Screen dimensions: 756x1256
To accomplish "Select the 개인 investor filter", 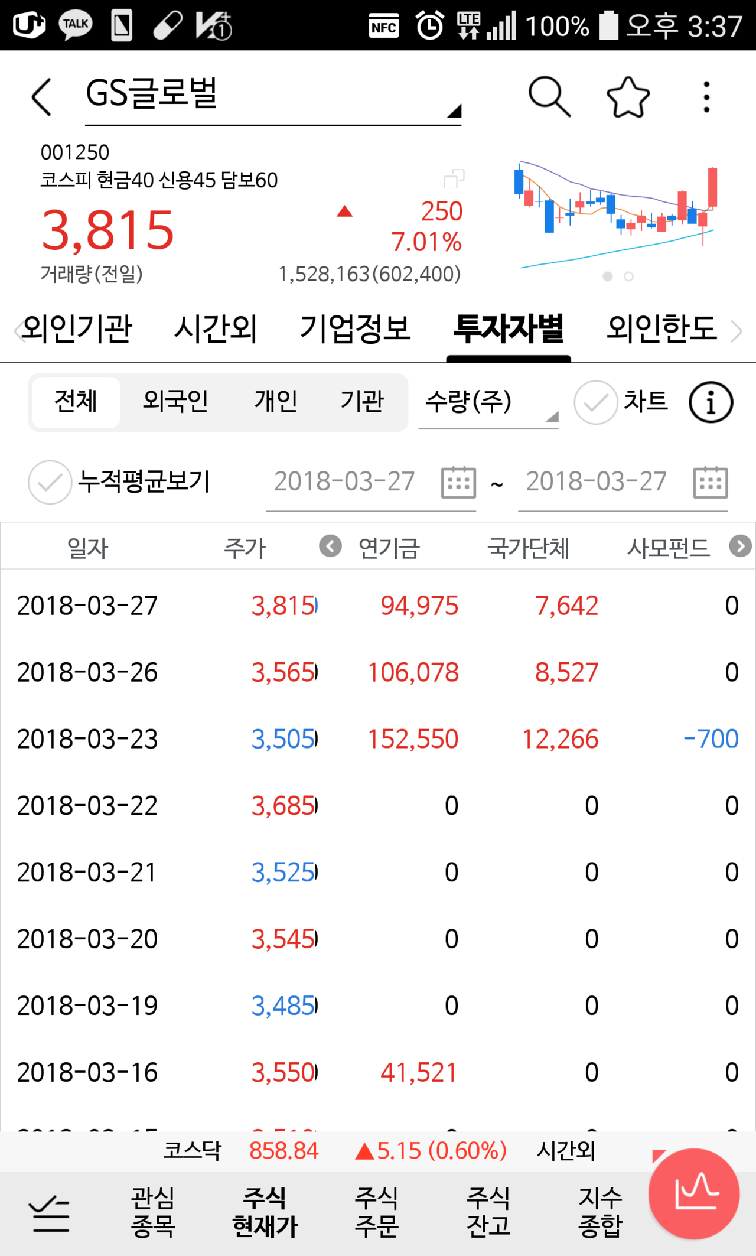I will [x=276, y=402].
